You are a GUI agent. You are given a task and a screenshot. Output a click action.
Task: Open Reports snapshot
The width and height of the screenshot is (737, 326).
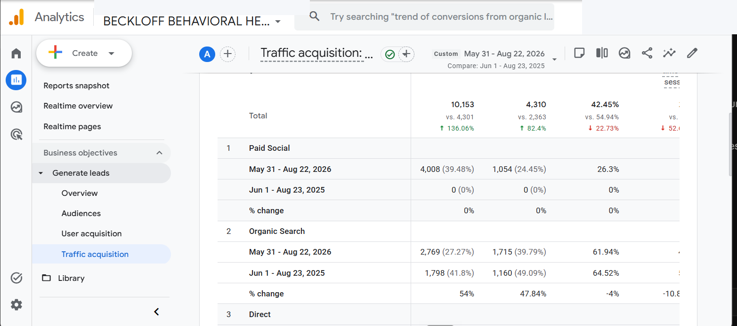[76, 85]
